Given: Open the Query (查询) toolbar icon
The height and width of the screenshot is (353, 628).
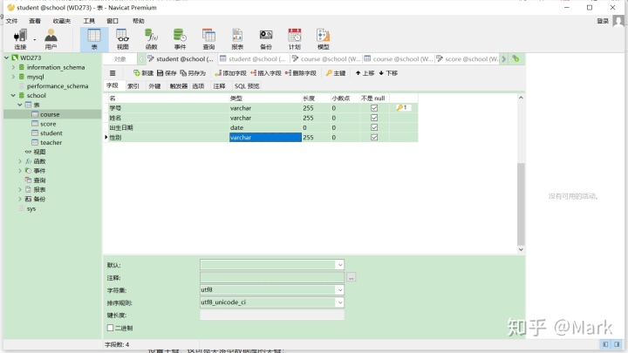Looking at the screenshot, I should (208, 39).
